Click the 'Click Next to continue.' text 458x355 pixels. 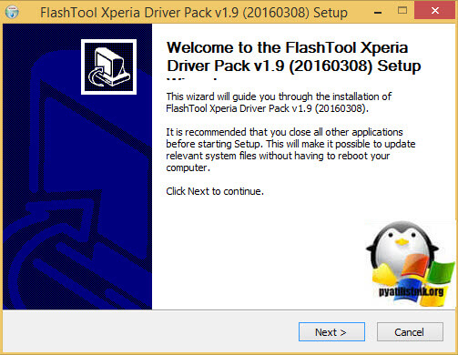[x=215, y=191]
